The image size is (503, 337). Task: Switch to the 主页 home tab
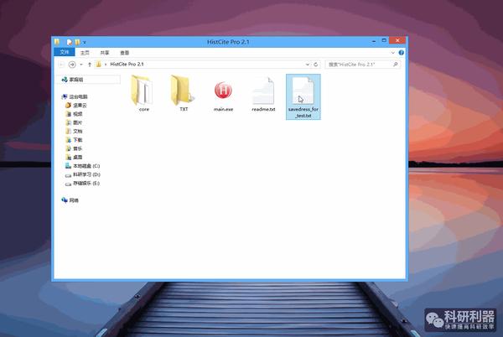[x=85, y=53]
